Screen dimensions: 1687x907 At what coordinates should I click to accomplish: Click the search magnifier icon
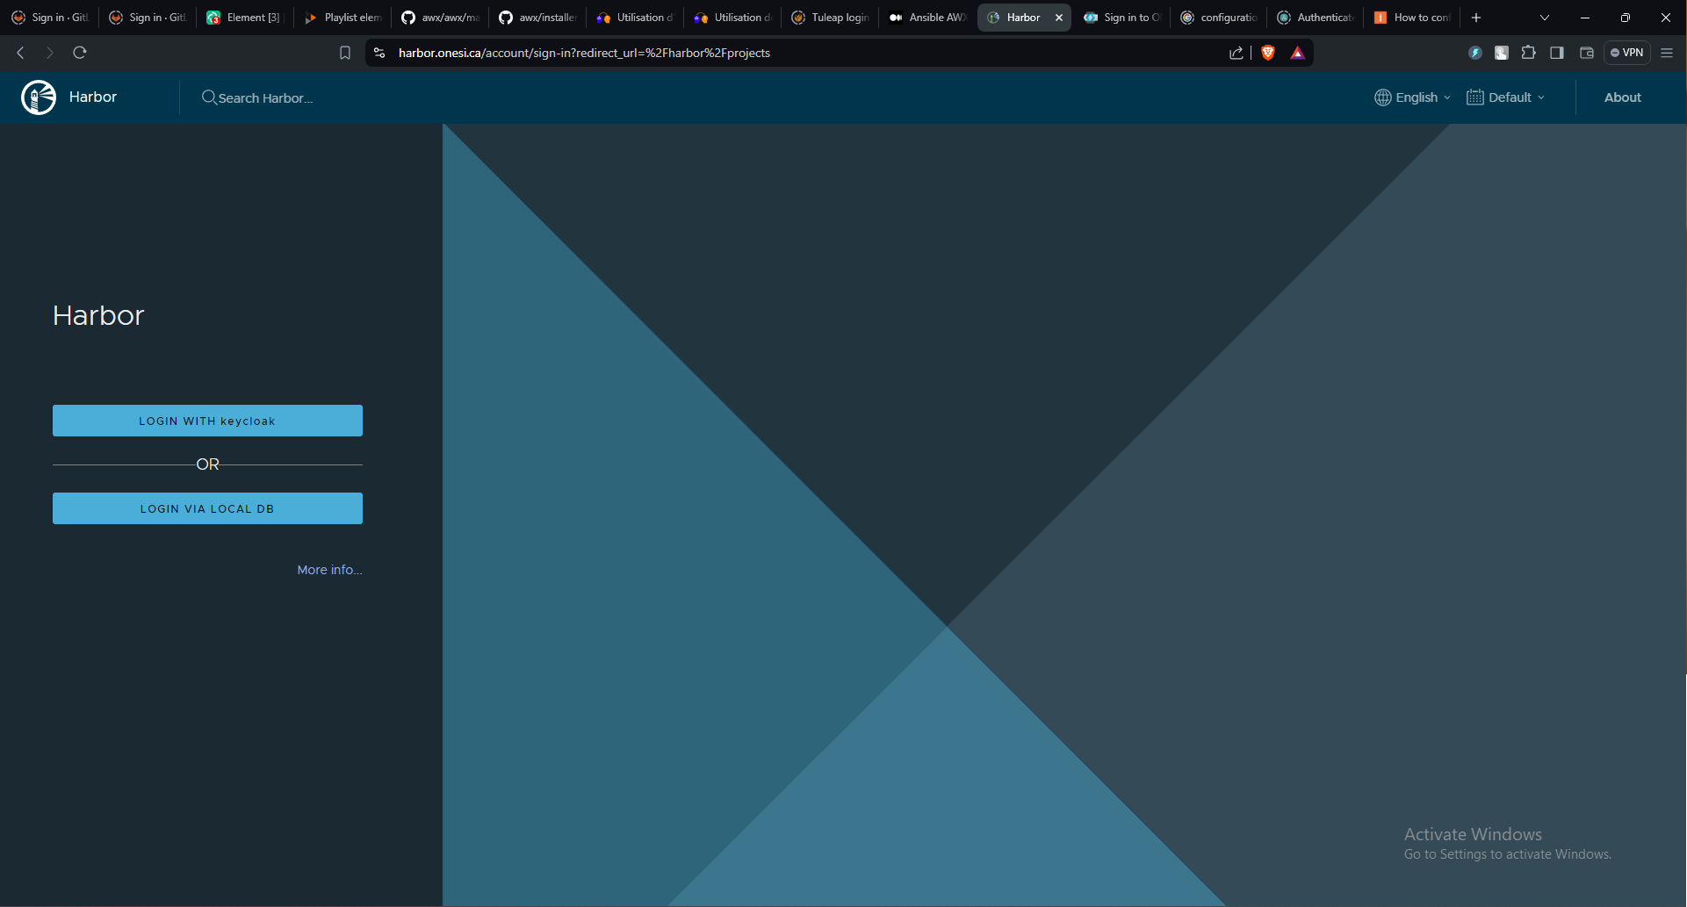209,97
